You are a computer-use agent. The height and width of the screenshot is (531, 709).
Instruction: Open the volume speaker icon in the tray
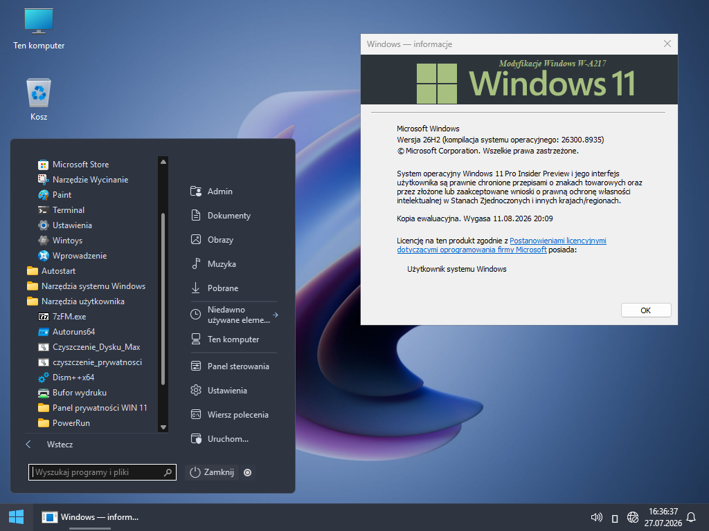pyautogui.click(x=596, y=517)
